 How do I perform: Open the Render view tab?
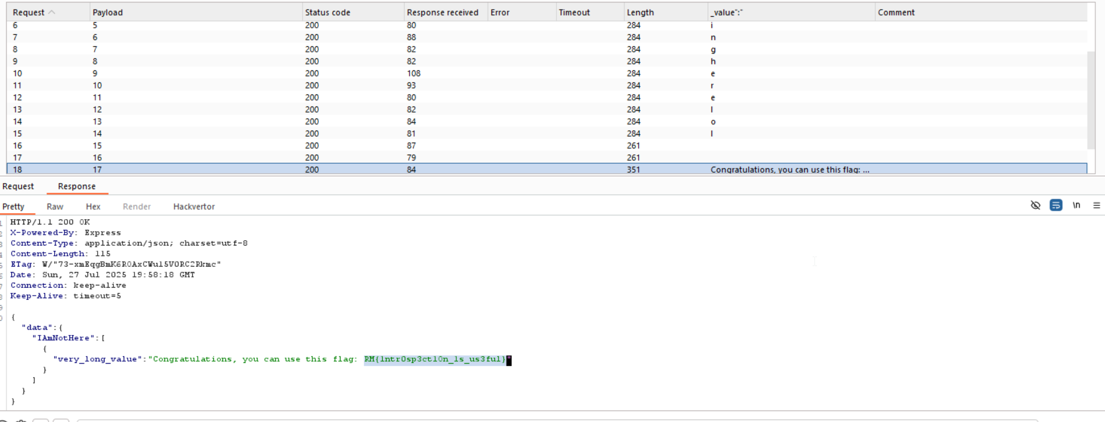click(136, 206)
